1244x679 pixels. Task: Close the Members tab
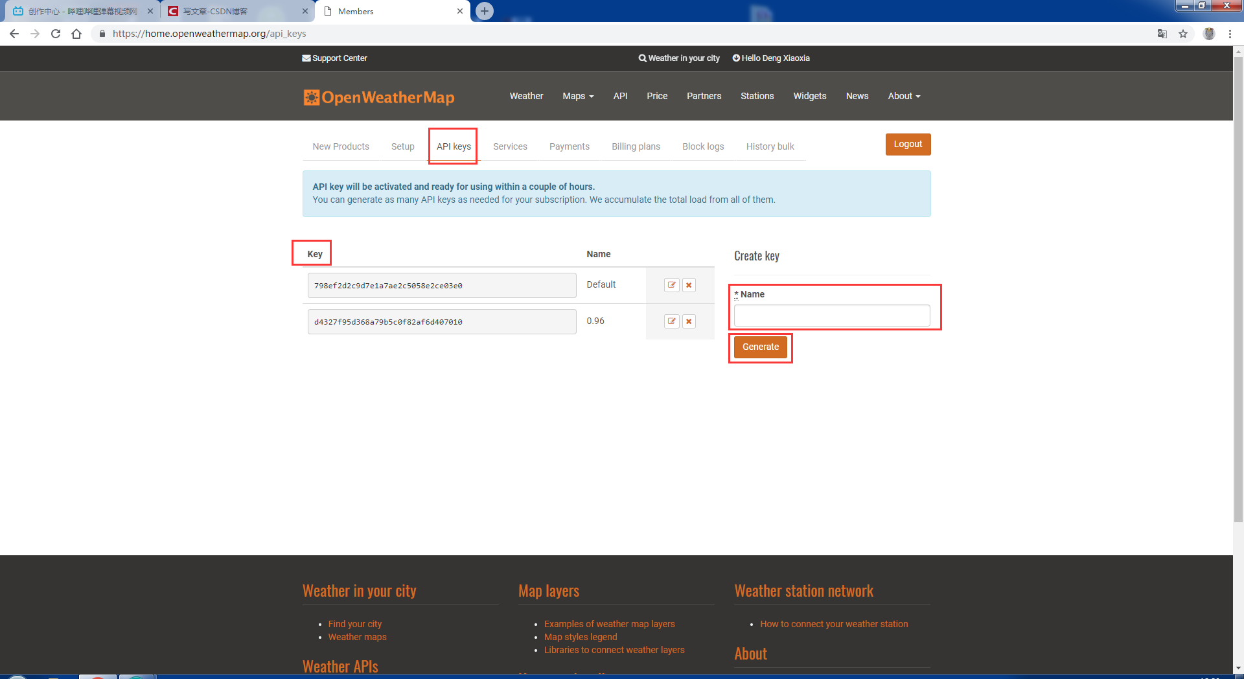tap(460, 11)
